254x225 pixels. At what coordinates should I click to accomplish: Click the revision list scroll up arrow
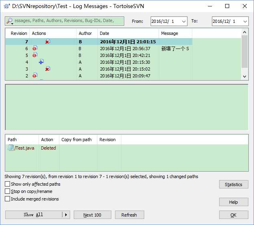[x=245, y=32]
